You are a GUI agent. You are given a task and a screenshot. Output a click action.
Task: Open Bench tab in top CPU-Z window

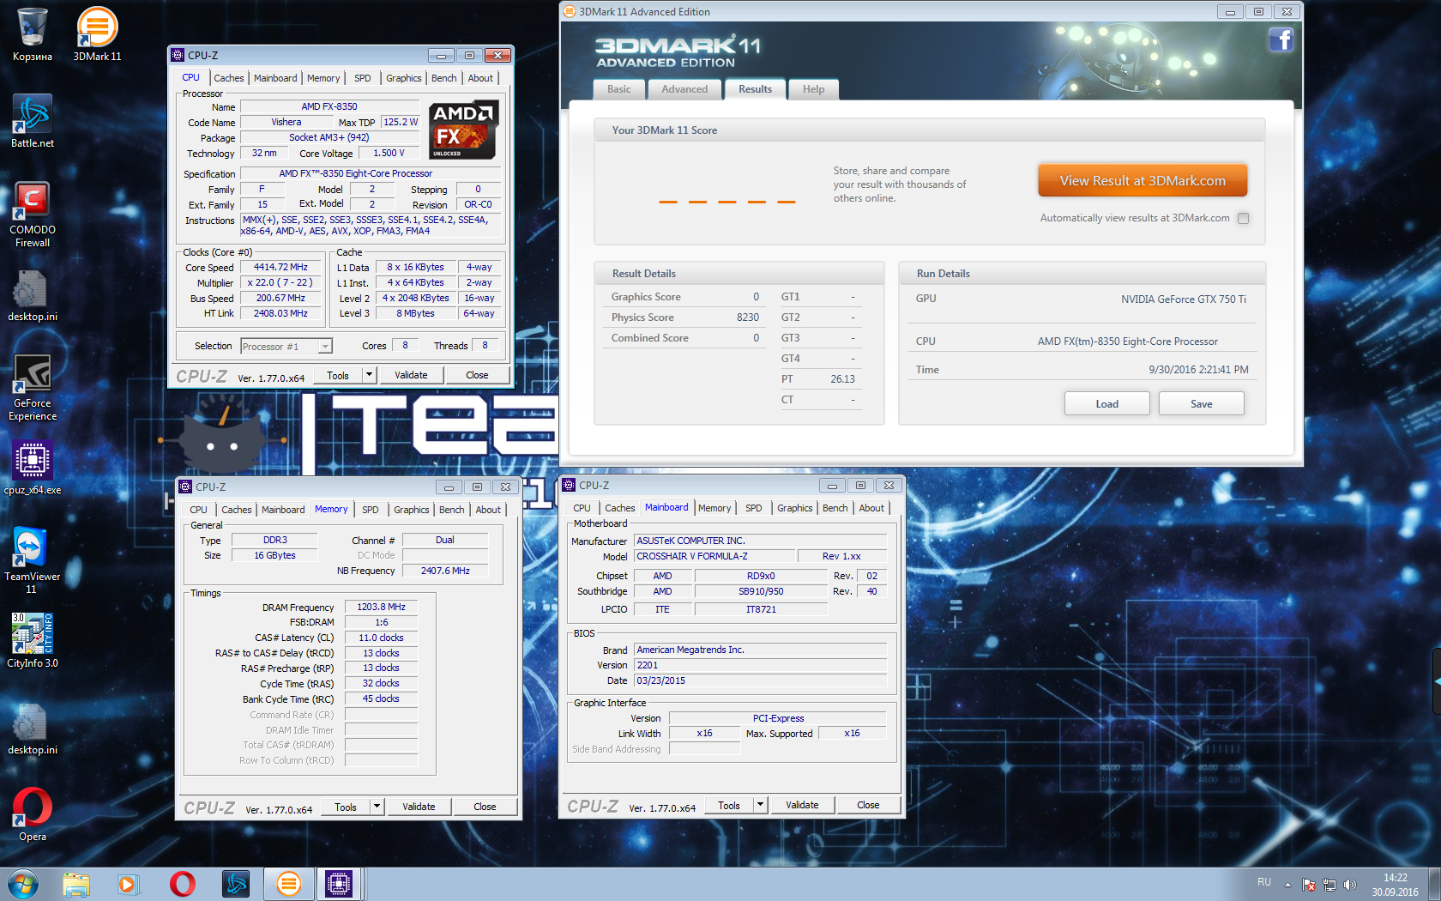[444, 78]
